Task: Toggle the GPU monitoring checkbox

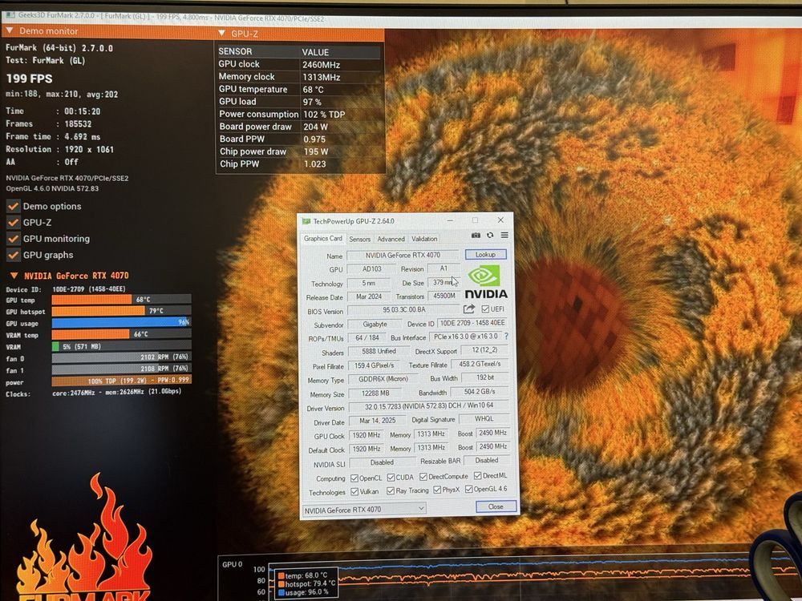Action: tap(14, 239)
